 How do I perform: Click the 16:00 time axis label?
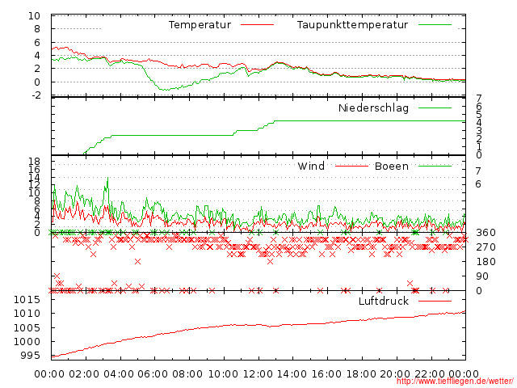pyautogui.click(x=326, y=374)
